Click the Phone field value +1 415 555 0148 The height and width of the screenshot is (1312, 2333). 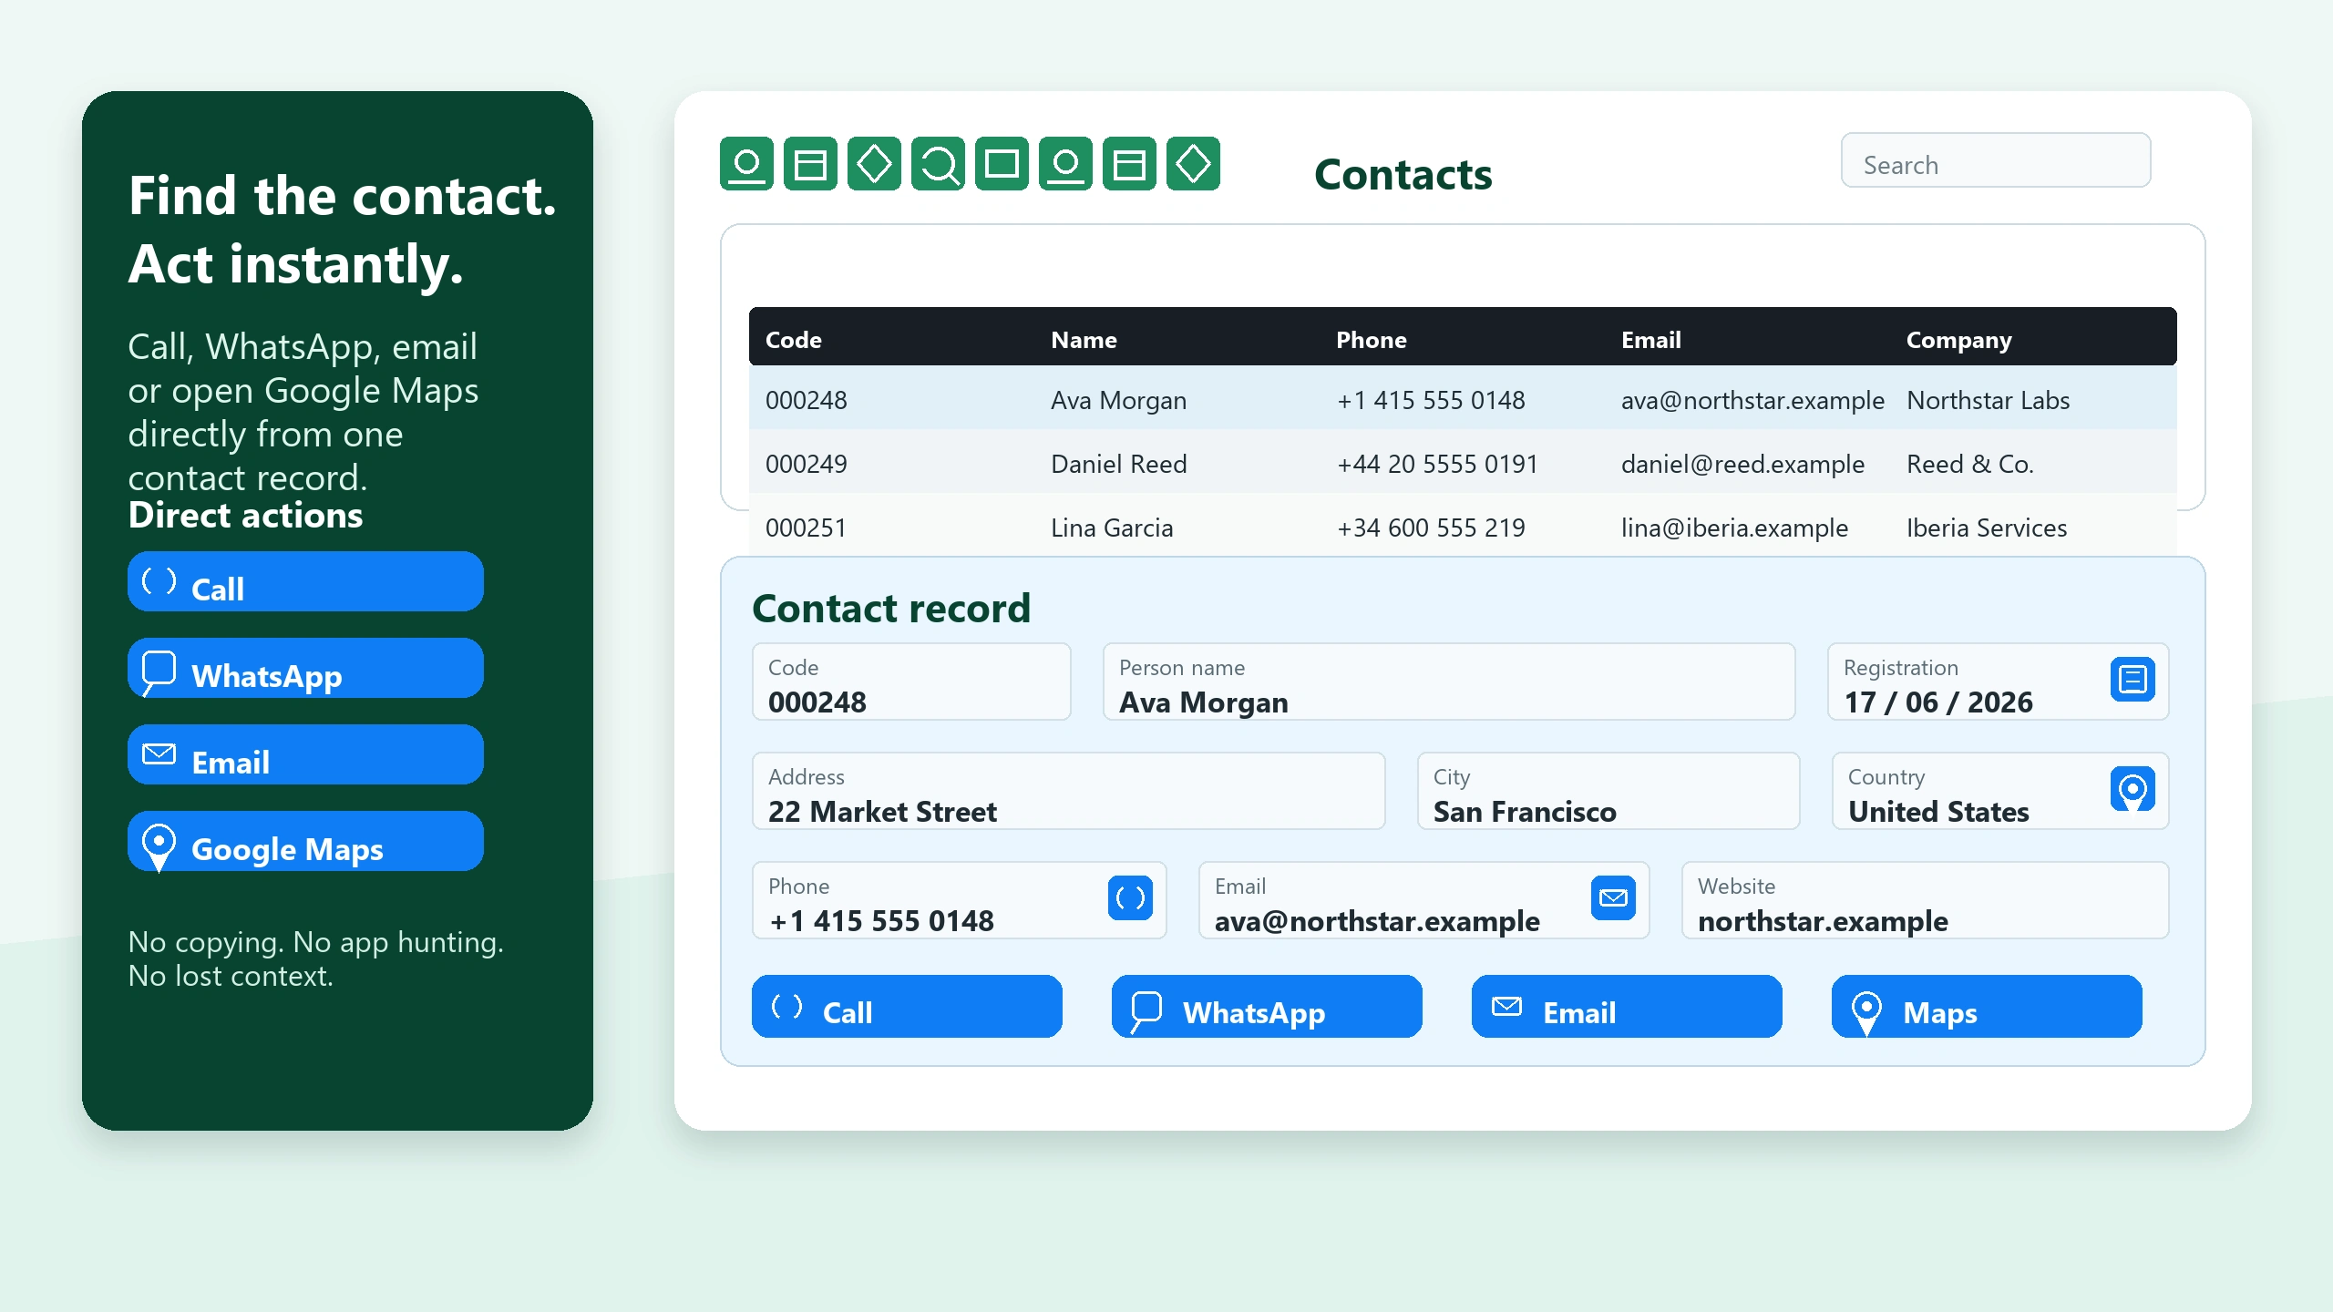[881, 921]
